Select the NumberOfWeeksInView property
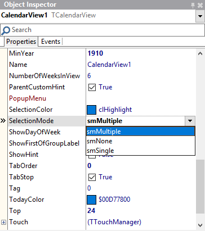The image size is (205, 231). point(44,76)
